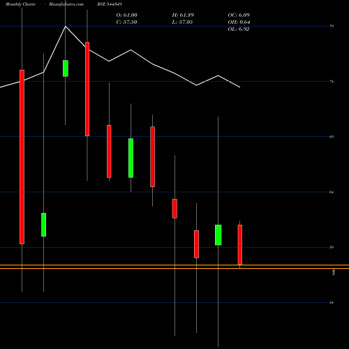The image size is (349, 349).
Task: Click the '79' price axis label
Action: coord(332,26)
